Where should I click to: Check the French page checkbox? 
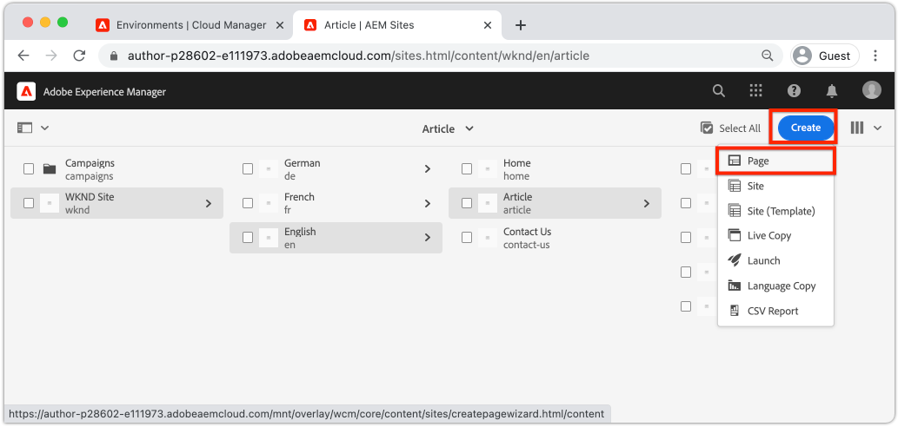click(248, 203)
